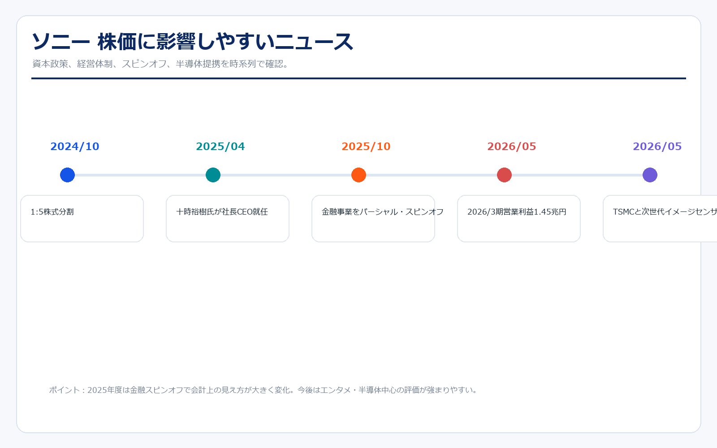Screen dimensions: 717x448
Task: Select the red 2026/05 date label
Action: click(512, 146)
